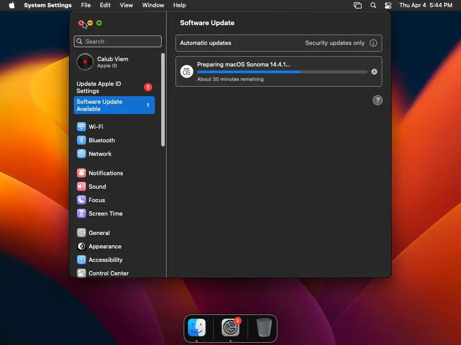Screen dimensions: 461x345
Task: Click the Search field in sidebar
Action: point(118,41)
